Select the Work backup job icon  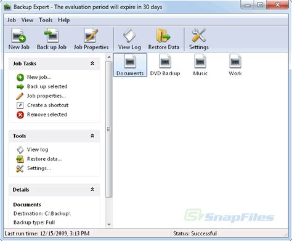pos(235,65)
